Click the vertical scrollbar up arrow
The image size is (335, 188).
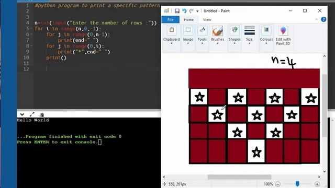(x=325, y=56)
